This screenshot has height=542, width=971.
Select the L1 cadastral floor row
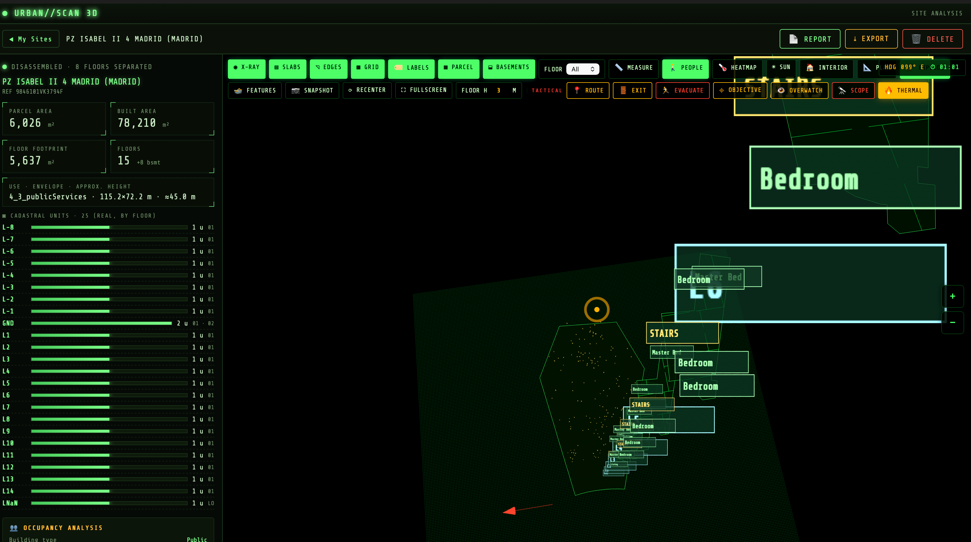click(x=108, y=335)
